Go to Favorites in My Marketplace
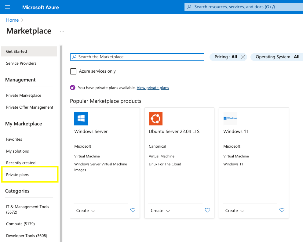This screenshot has width=303, height=242. pyautogui.click(x=14, y=139)
